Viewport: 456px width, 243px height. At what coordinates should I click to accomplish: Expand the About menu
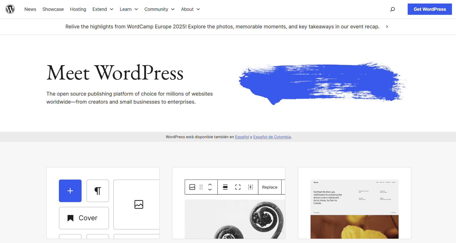[191, 9]
